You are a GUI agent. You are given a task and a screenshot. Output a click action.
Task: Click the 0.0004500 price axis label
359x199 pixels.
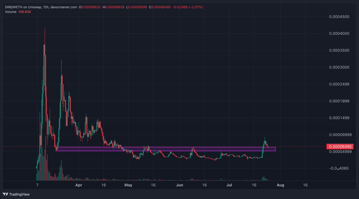(x=339, y=17)
